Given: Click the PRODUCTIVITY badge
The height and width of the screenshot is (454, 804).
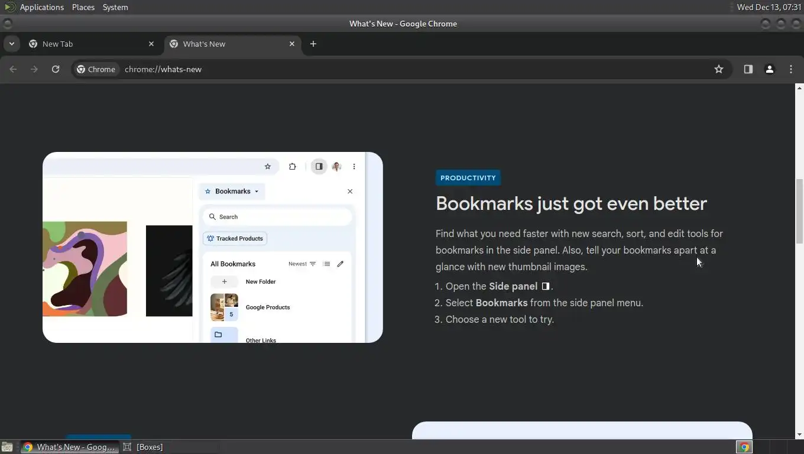Looking at the screenshot, I should [468, 178].
